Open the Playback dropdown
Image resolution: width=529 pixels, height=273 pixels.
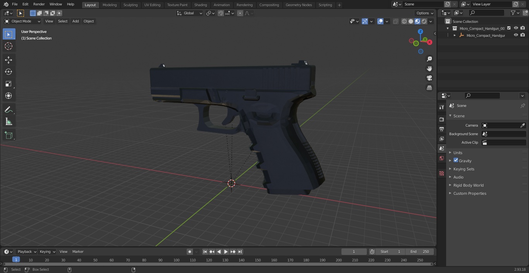point(26,252)
